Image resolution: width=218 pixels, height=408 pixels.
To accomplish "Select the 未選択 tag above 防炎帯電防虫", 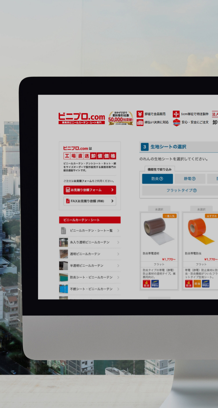I will [201, 209].
